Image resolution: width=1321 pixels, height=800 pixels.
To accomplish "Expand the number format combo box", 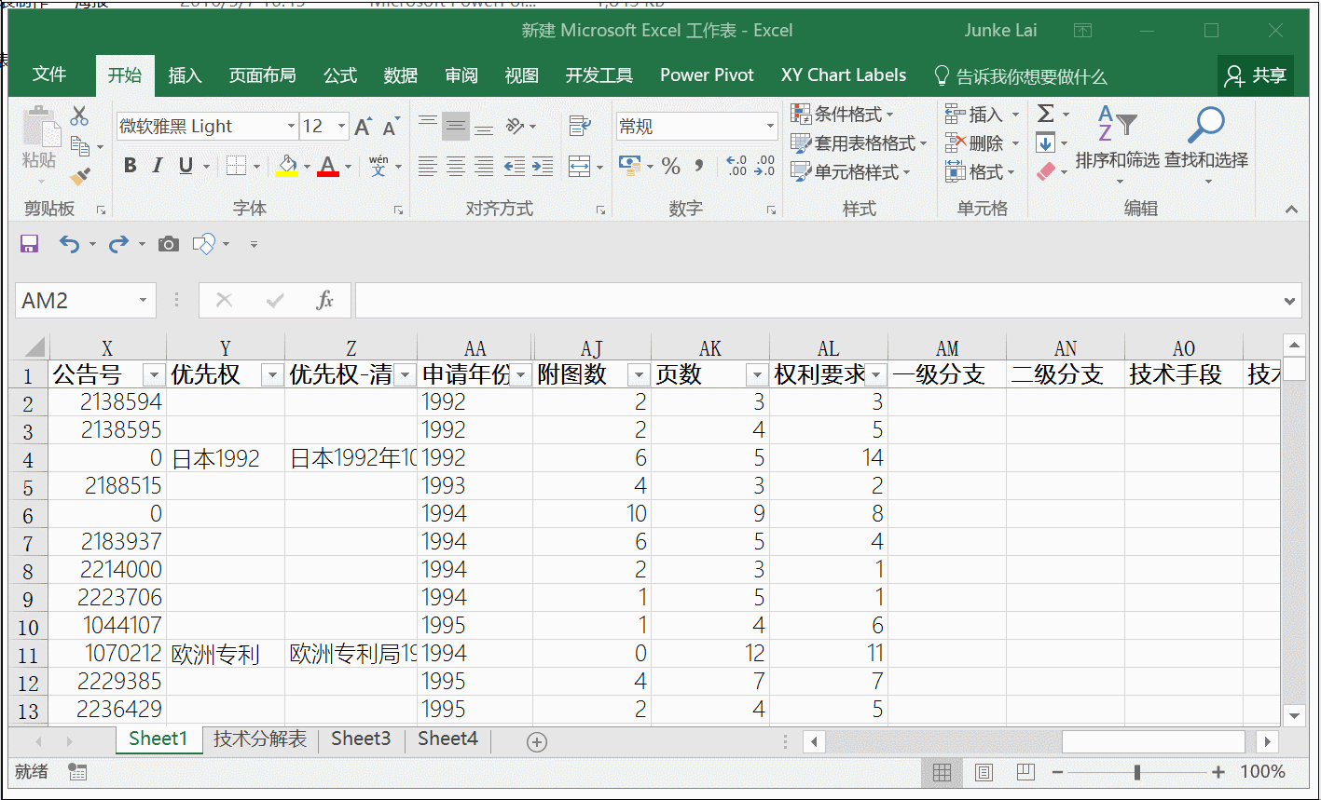I will (x=770, y=126).
